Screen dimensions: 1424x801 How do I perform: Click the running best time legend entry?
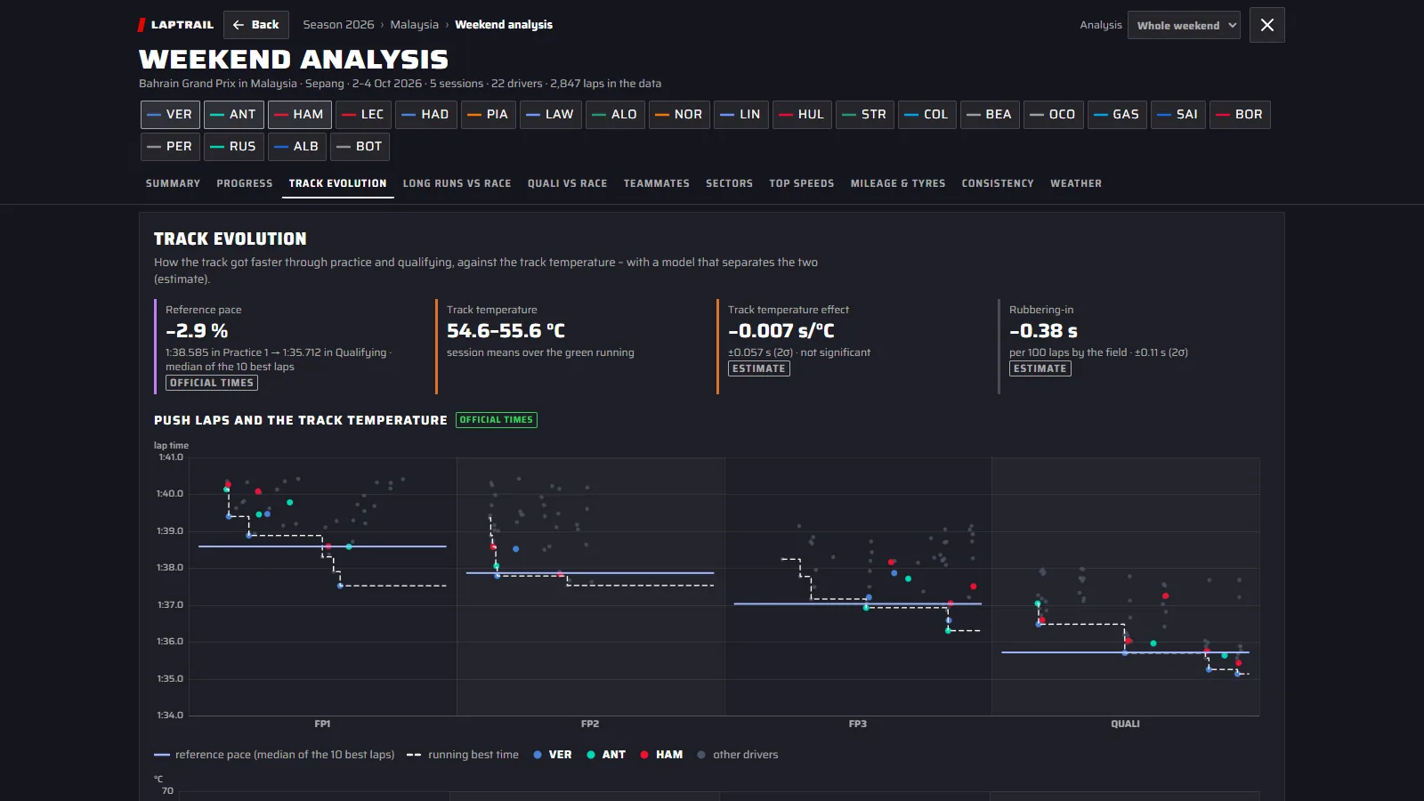pos(463,755)
